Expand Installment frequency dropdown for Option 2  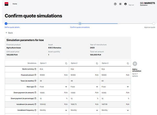97,110
